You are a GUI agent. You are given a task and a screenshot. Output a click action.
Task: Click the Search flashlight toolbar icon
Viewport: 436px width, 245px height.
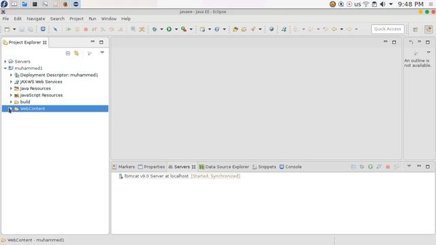(253, 29)
